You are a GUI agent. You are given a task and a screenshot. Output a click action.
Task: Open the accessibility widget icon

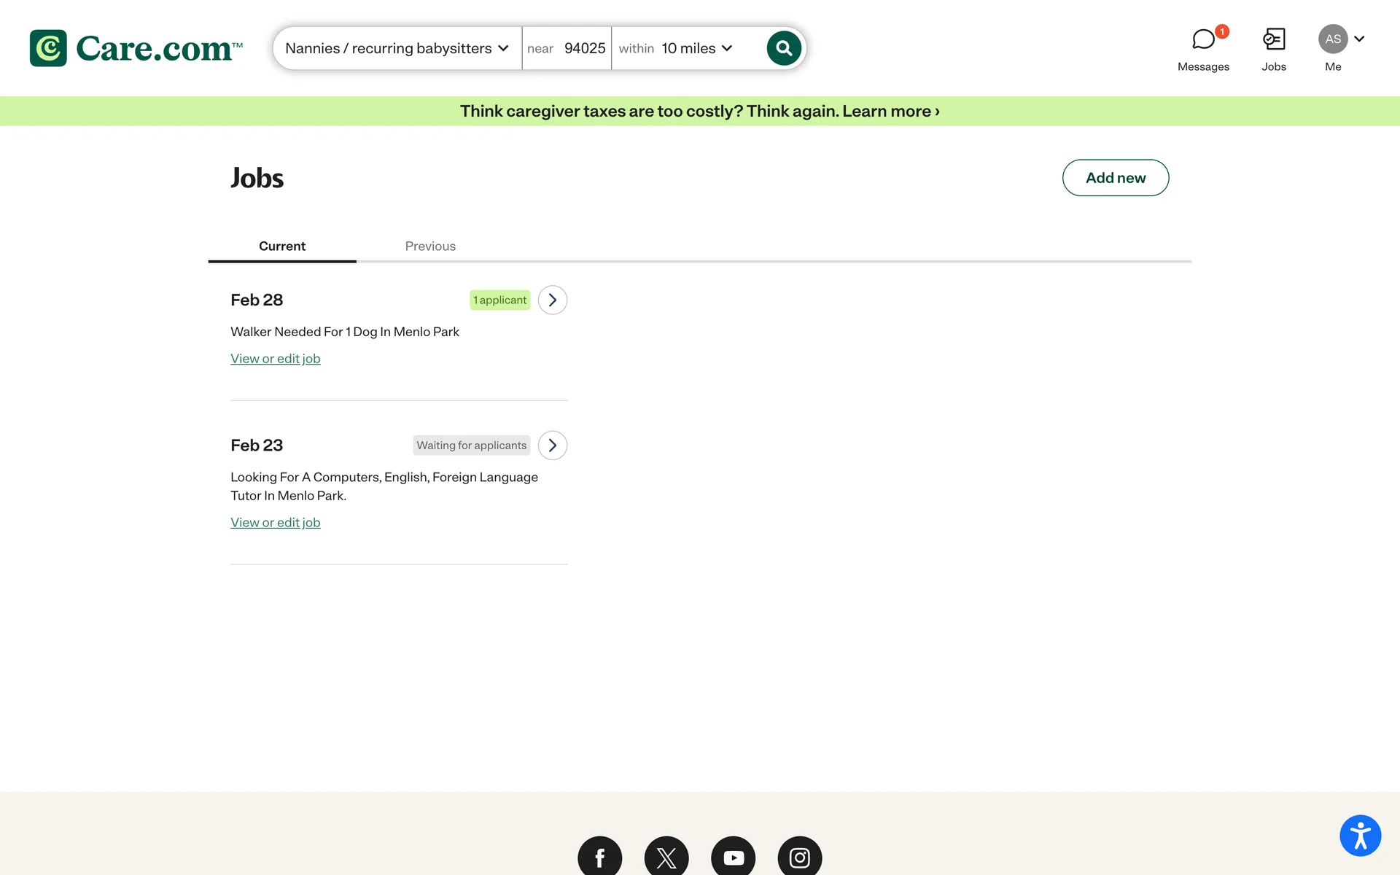click(1360, 836)
